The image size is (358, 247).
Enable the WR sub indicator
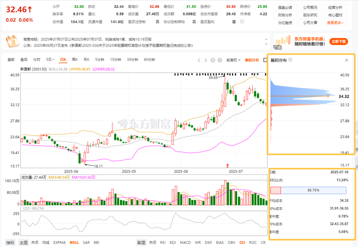[x=198, y=243]
